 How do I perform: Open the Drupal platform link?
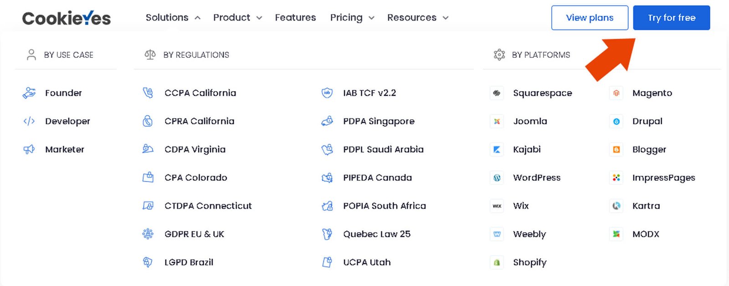(x=647, y=121)
